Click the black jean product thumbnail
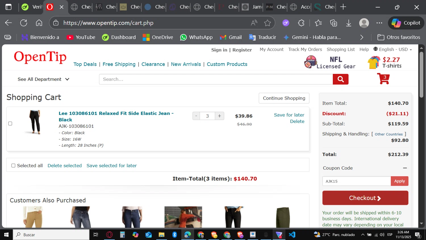426x240 pixels. [35, 122]
